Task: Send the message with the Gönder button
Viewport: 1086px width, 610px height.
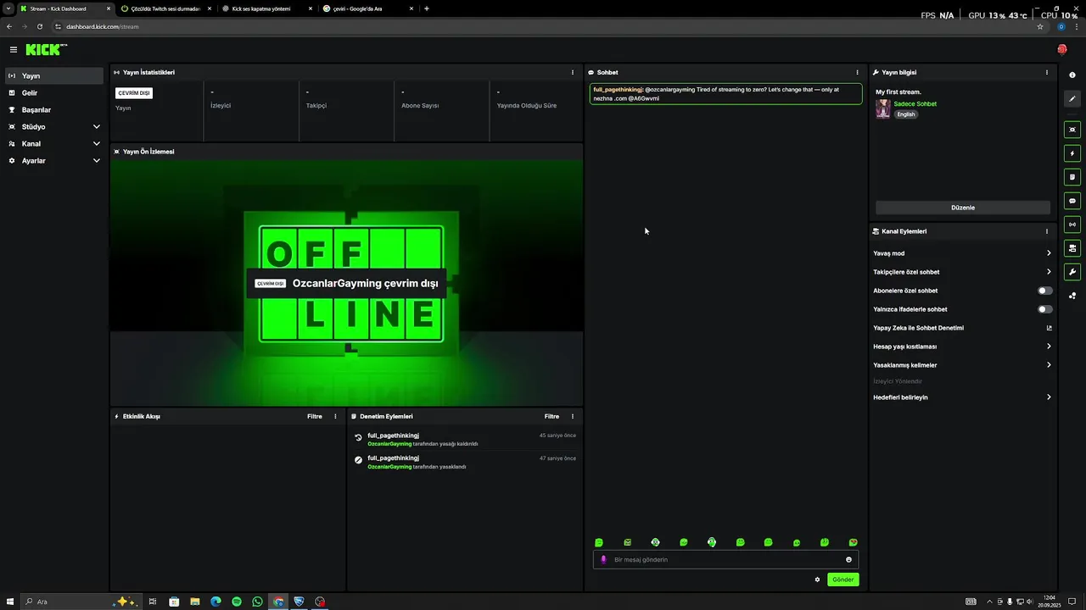Action: click(842, 579)
